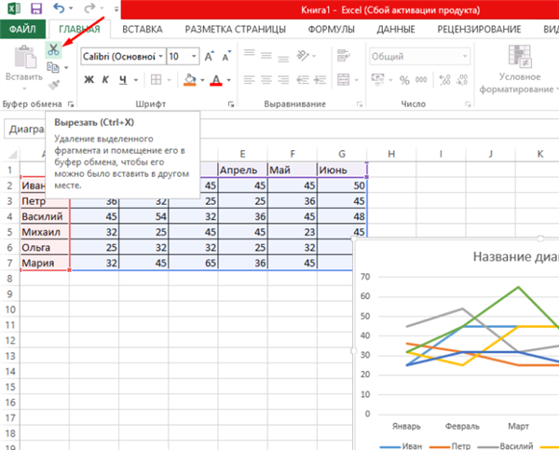Switch to the ГЛАВНАЯ tab

(79, 29)
